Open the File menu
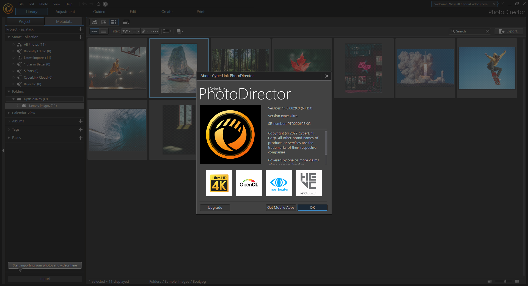 point(21,4)
